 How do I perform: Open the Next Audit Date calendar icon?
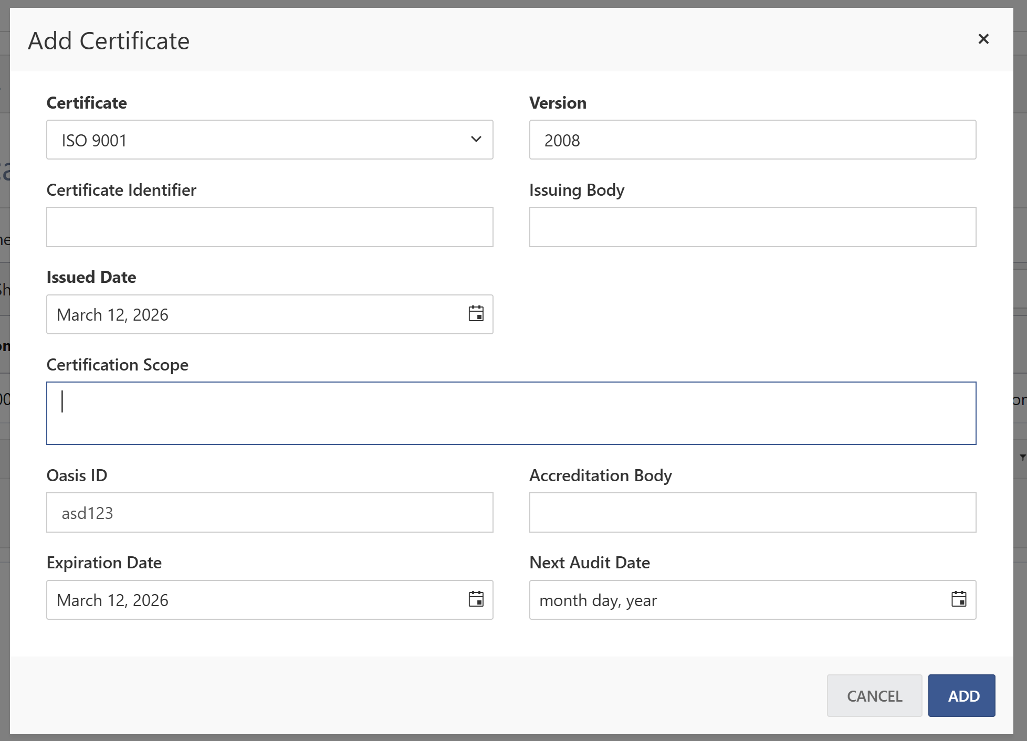point(959,599)
